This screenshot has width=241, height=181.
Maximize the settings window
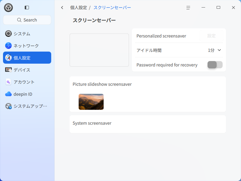coord(218,8)
